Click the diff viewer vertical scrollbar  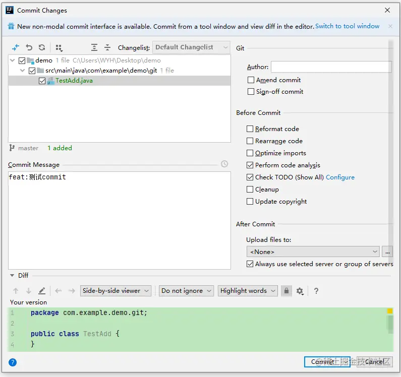click(390, 325)
